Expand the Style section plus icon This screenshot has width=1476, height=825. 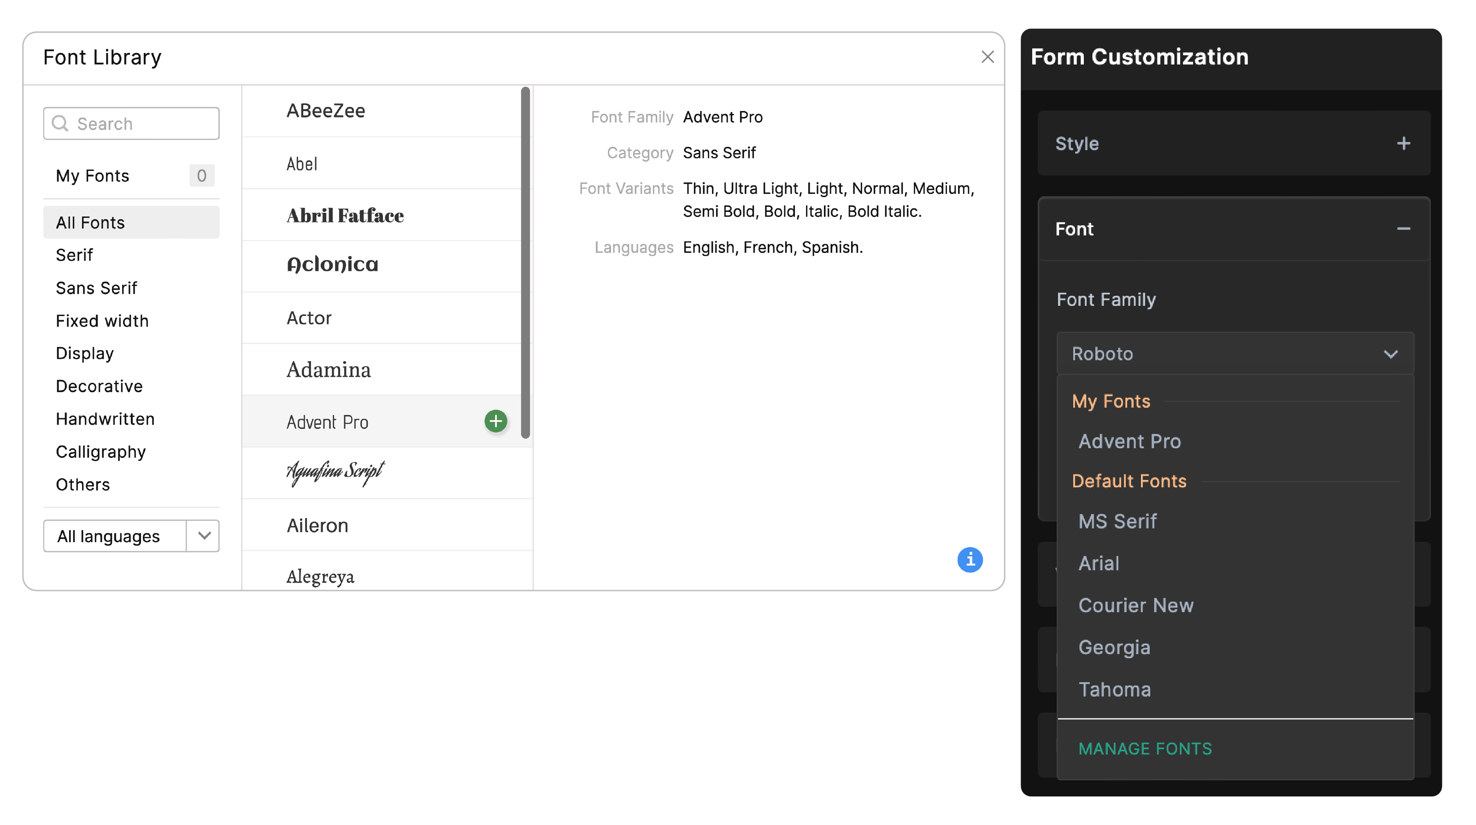click(1403, 143)
